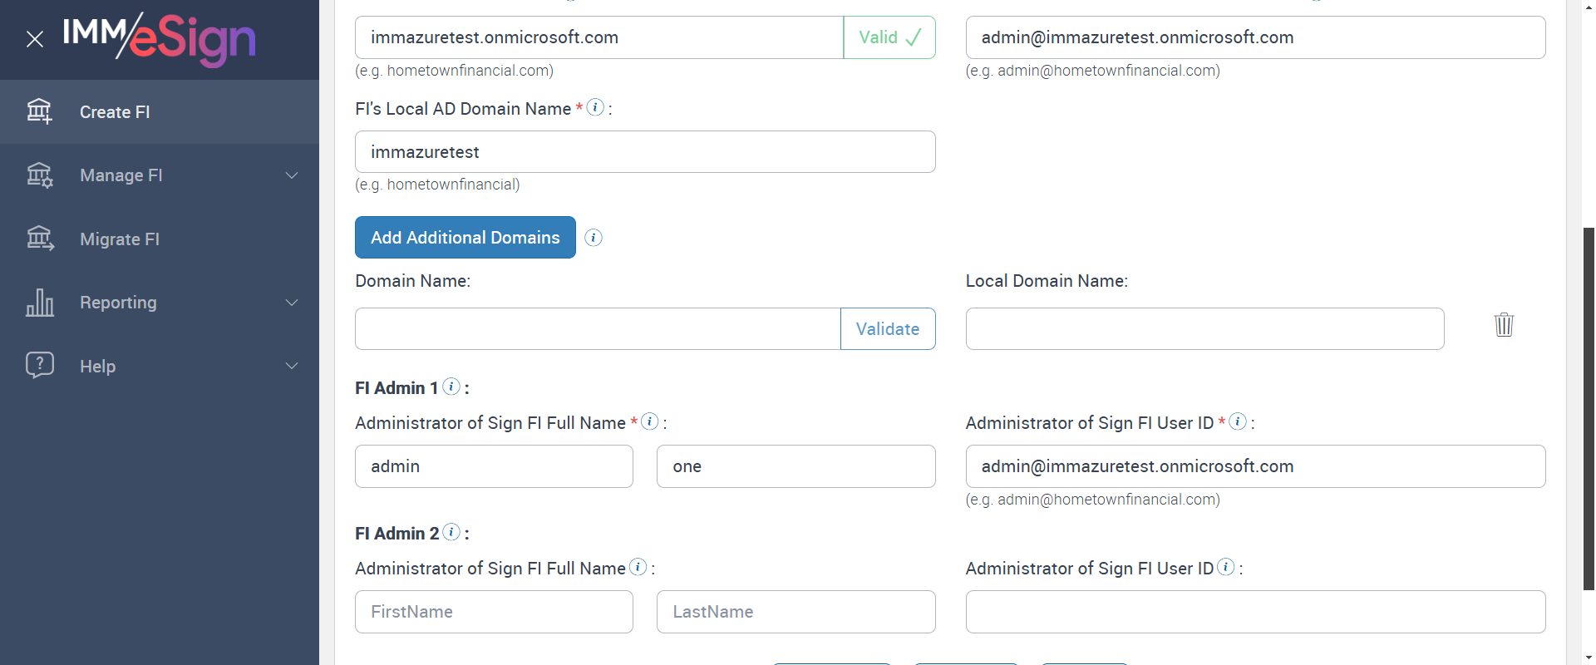Screen dimensions: 1596x665
Task: Click info icon beside FI Admin 1
Action: point(451,387)
